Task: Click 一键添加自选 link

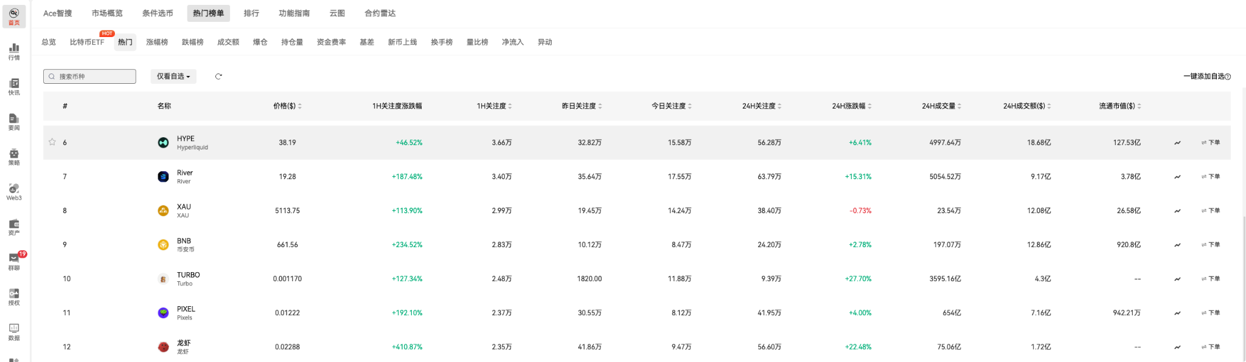Action: click(x=1206, y=77)
